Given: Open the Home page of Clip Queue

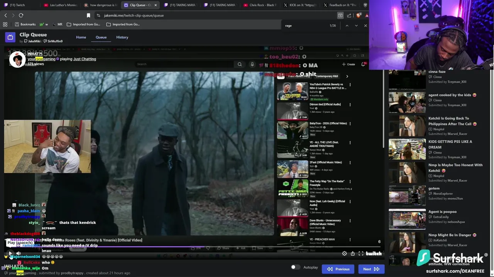Looking at the screenshot, I should 81,37.
